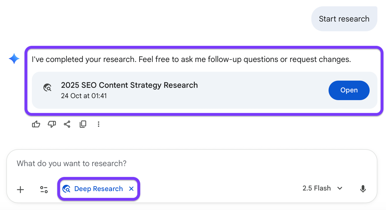Click the plus icon to add files
The height and width of the screenshot is (210, 386).
click(20, 189)
